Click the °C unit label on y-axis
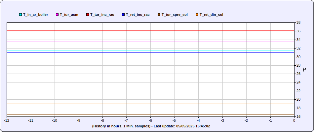This screenshot has height=132, width=314. (x=304, y=69)
